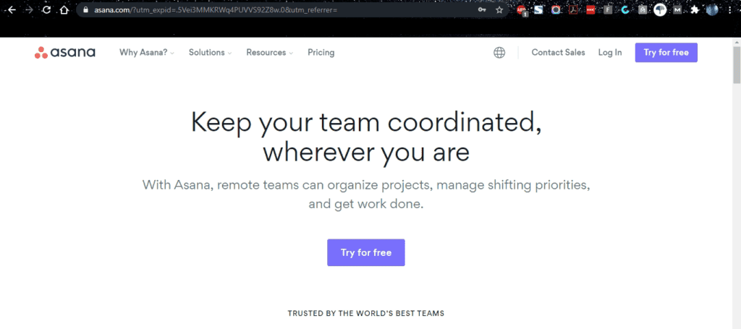Click the Log In link
This screenshot has width=741, height=329.
(609, 53)
